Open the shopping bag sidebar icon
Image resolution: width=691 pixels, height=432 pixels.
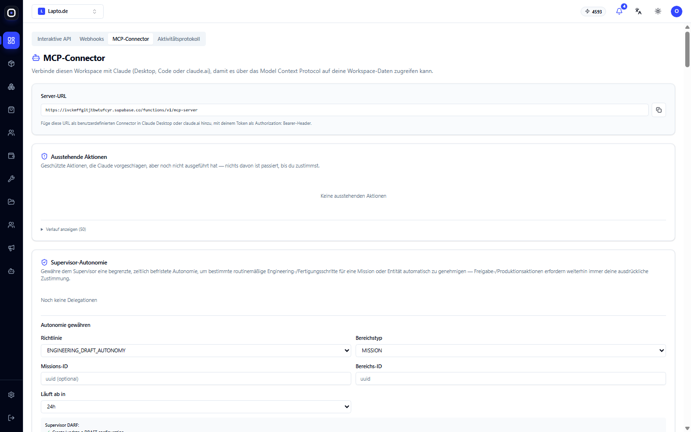pyautogui.click(x=11, y=109)
